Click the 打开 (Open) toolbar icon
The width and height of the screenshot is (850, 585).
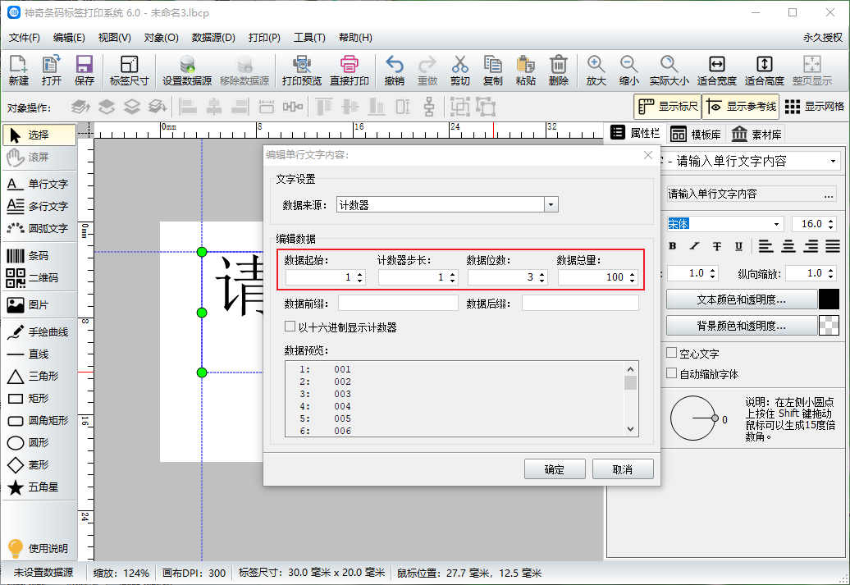(51, 71)
